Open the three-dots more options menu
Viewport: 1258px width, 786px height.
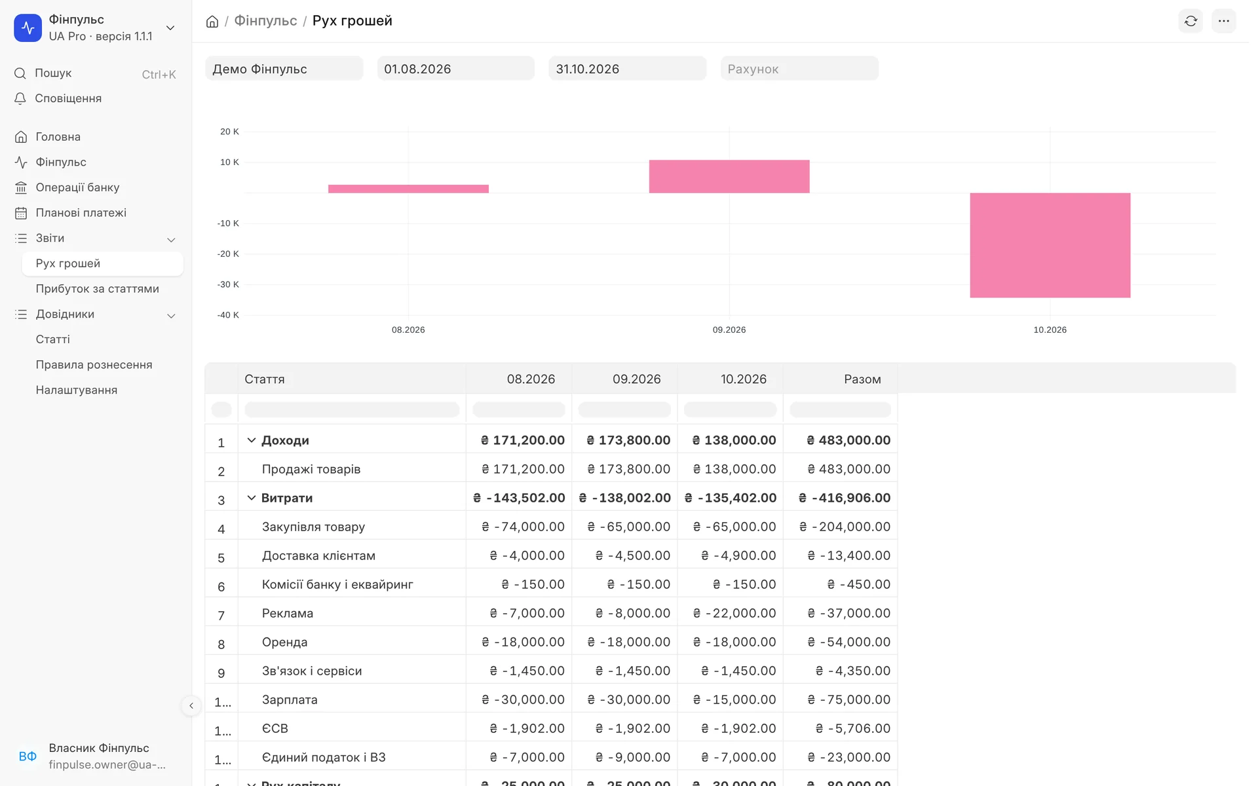pos(1223,21)
